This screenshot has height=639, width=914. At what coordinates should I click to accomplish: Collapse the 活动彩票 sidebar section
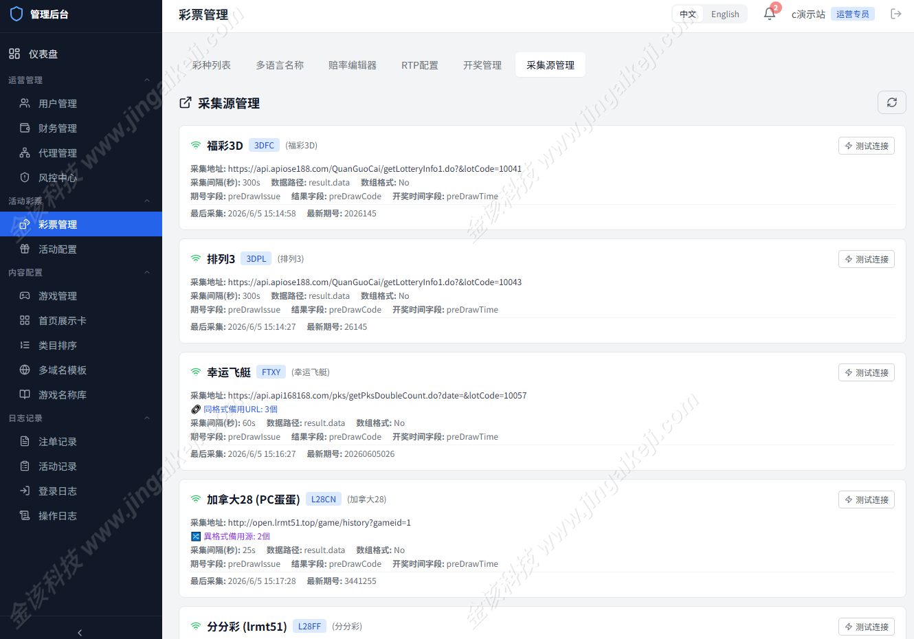tap(147, 201)
